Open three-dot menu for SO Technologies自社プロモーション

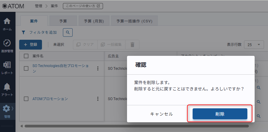(98, 68)
